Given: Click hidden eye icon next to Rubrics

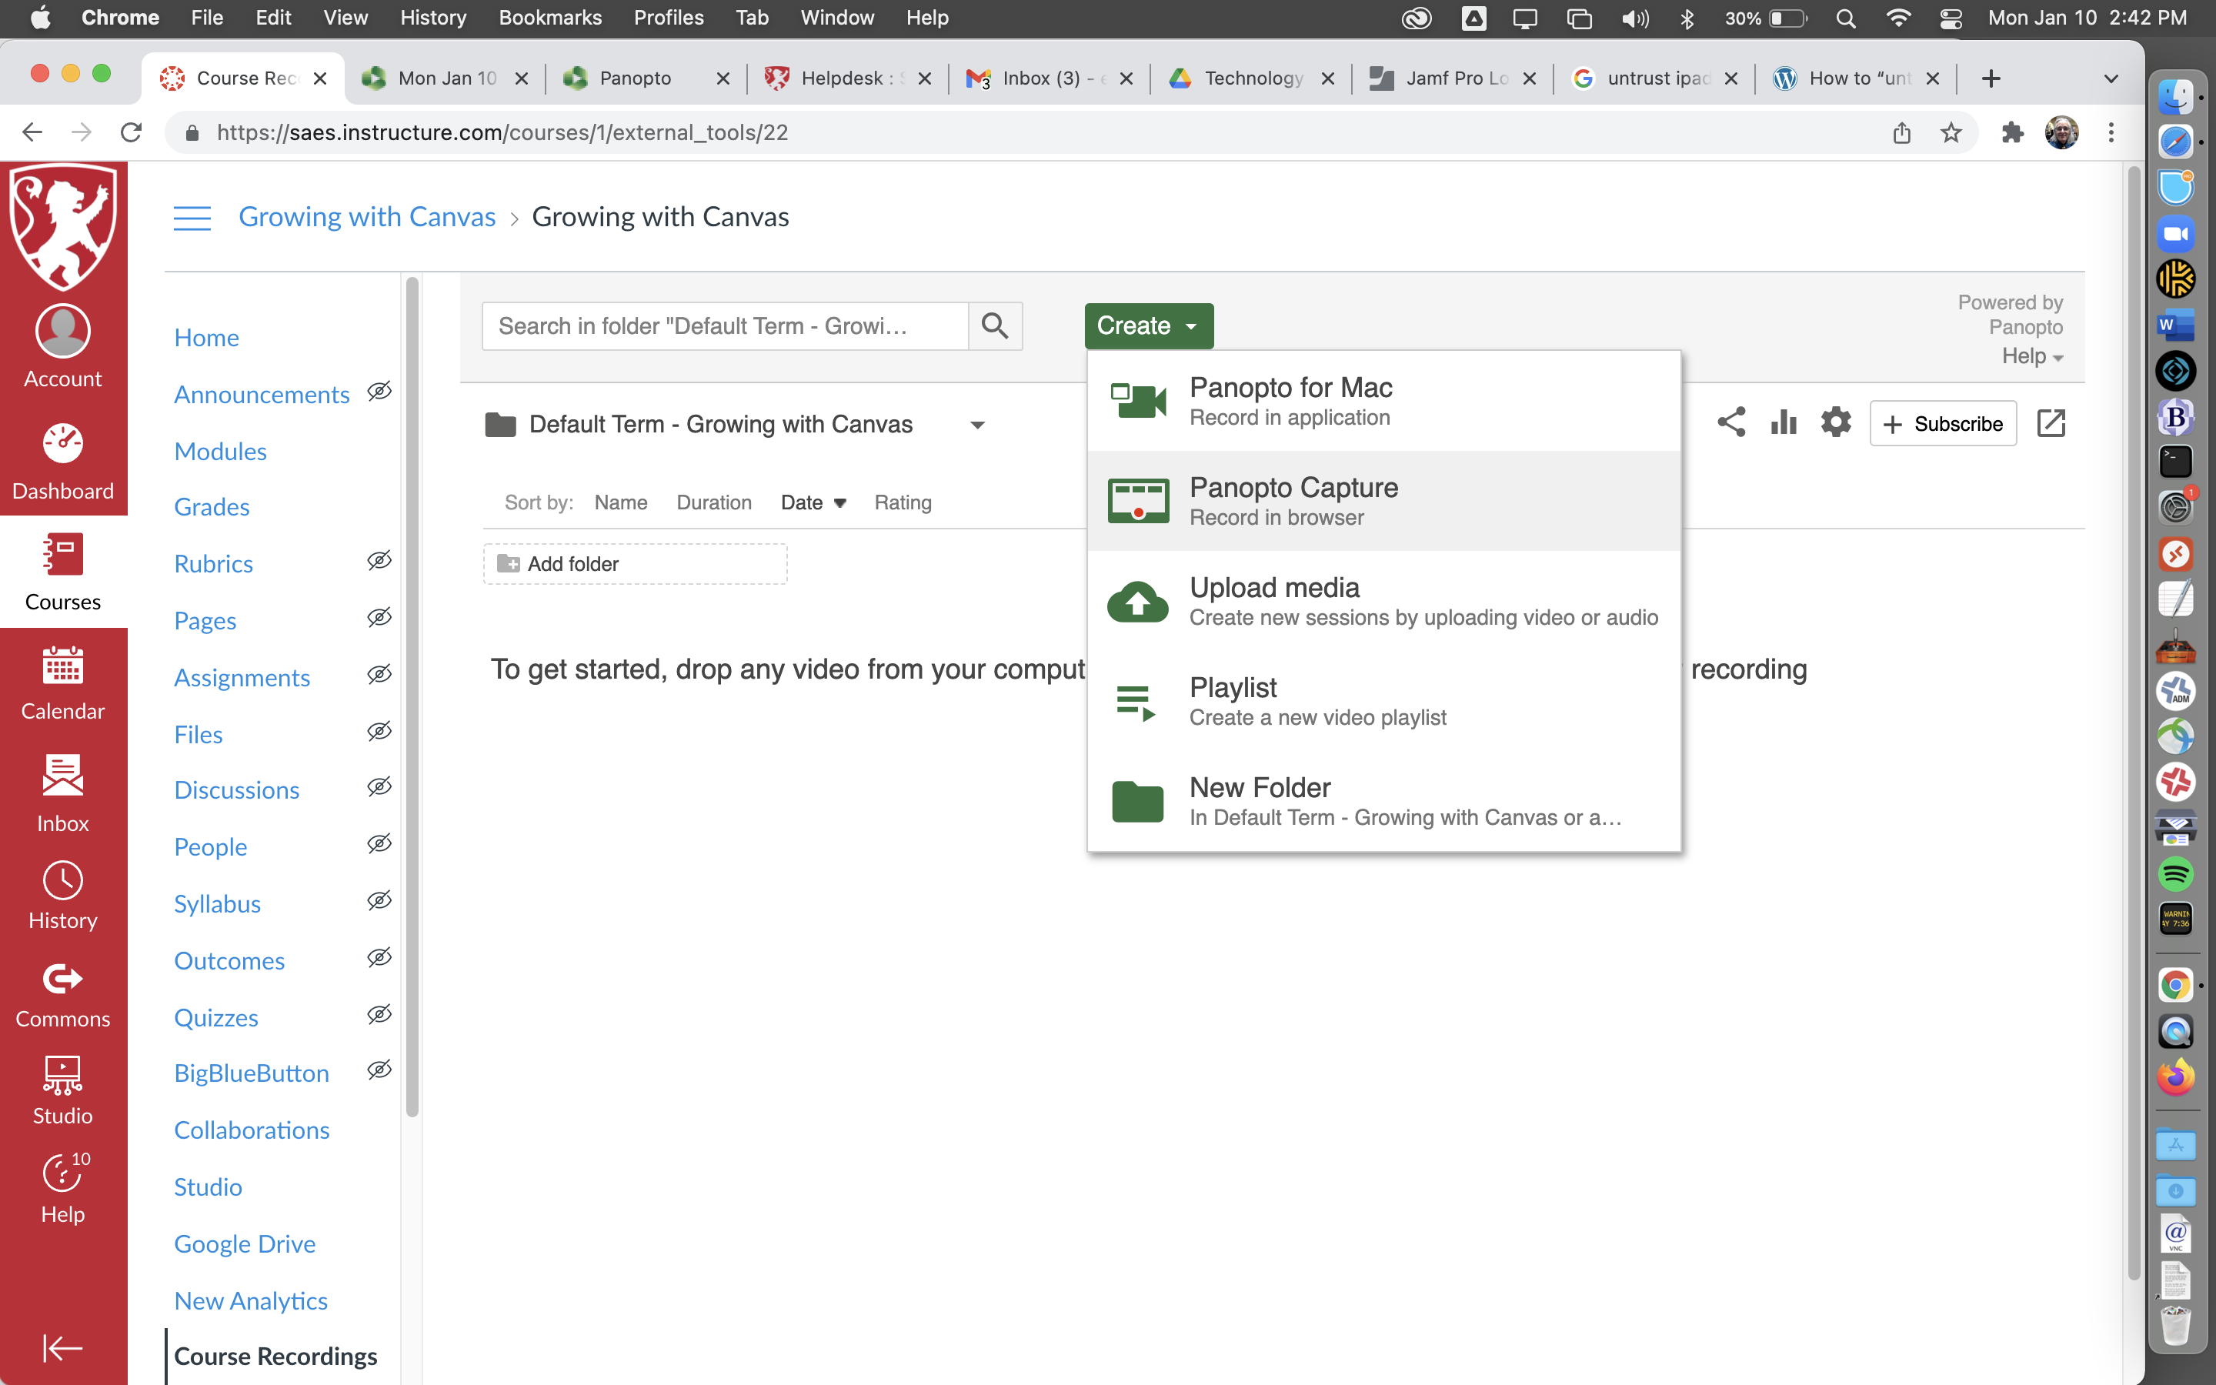Looking at the screenshot, I should coord(379,561).
